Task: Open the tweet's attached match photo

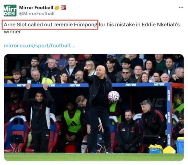Action: coord(94,108)
